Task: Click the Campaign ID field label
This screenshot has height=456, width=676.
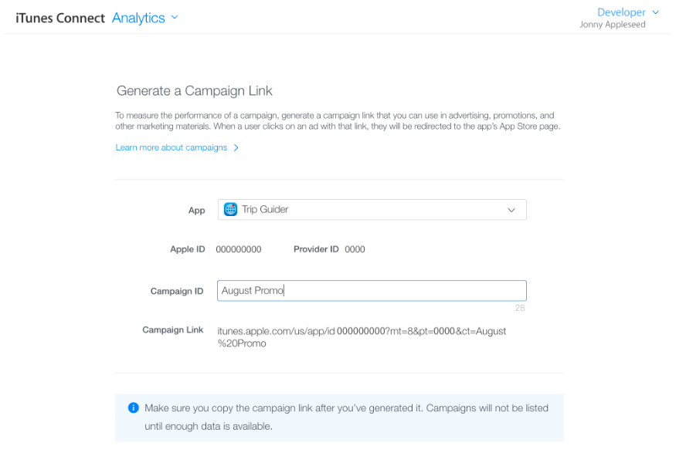Action: point(176,291)
